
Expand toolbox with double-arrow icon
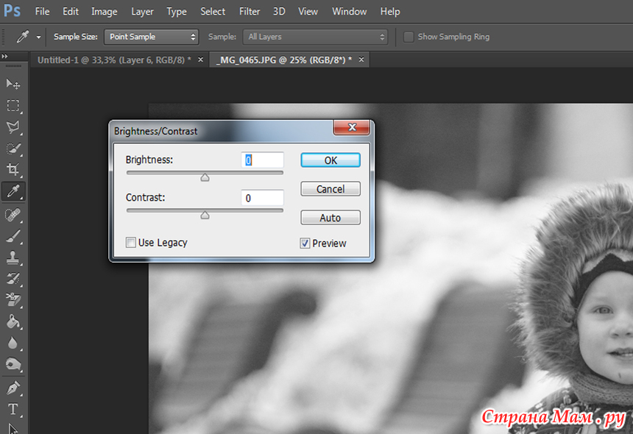(x=4, y=57)
